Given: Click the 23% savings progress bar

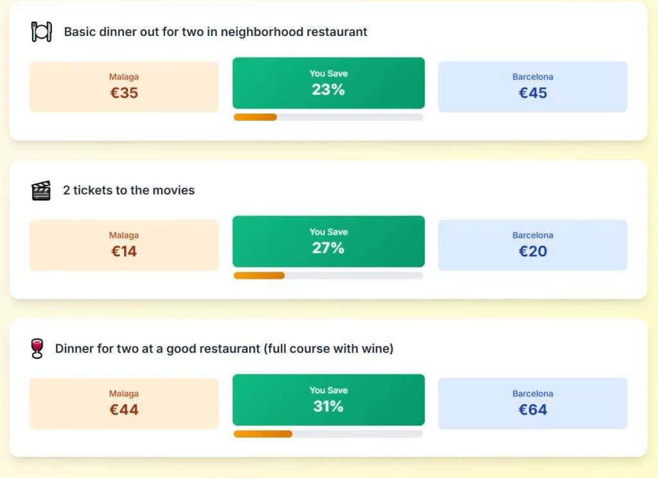Looking at the screenshot, I should [328, 117].
